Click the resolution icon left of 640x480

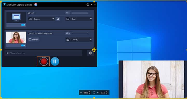[x=68, y=40]
